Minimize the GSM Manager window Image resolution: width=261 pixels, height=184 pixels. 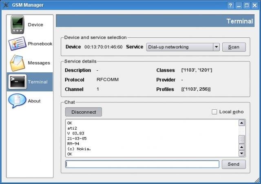[239, 5]
